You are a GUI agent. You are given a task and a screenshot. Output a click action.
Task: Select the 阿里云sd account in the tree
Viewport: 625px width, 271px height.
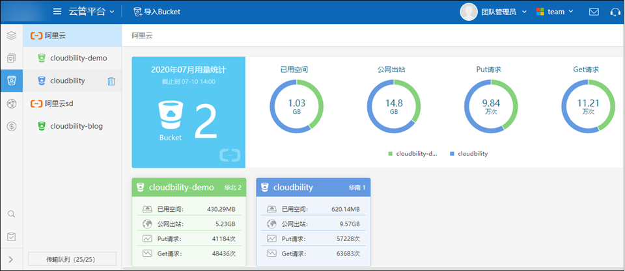pos(72,103)
